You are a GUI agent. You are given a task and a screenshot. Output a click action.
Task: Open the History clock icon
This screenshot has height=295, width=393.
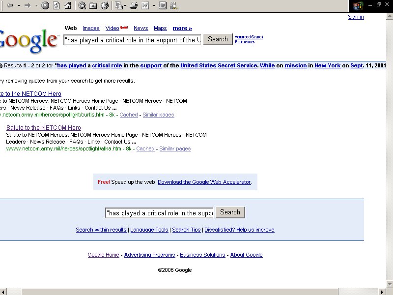105,5
